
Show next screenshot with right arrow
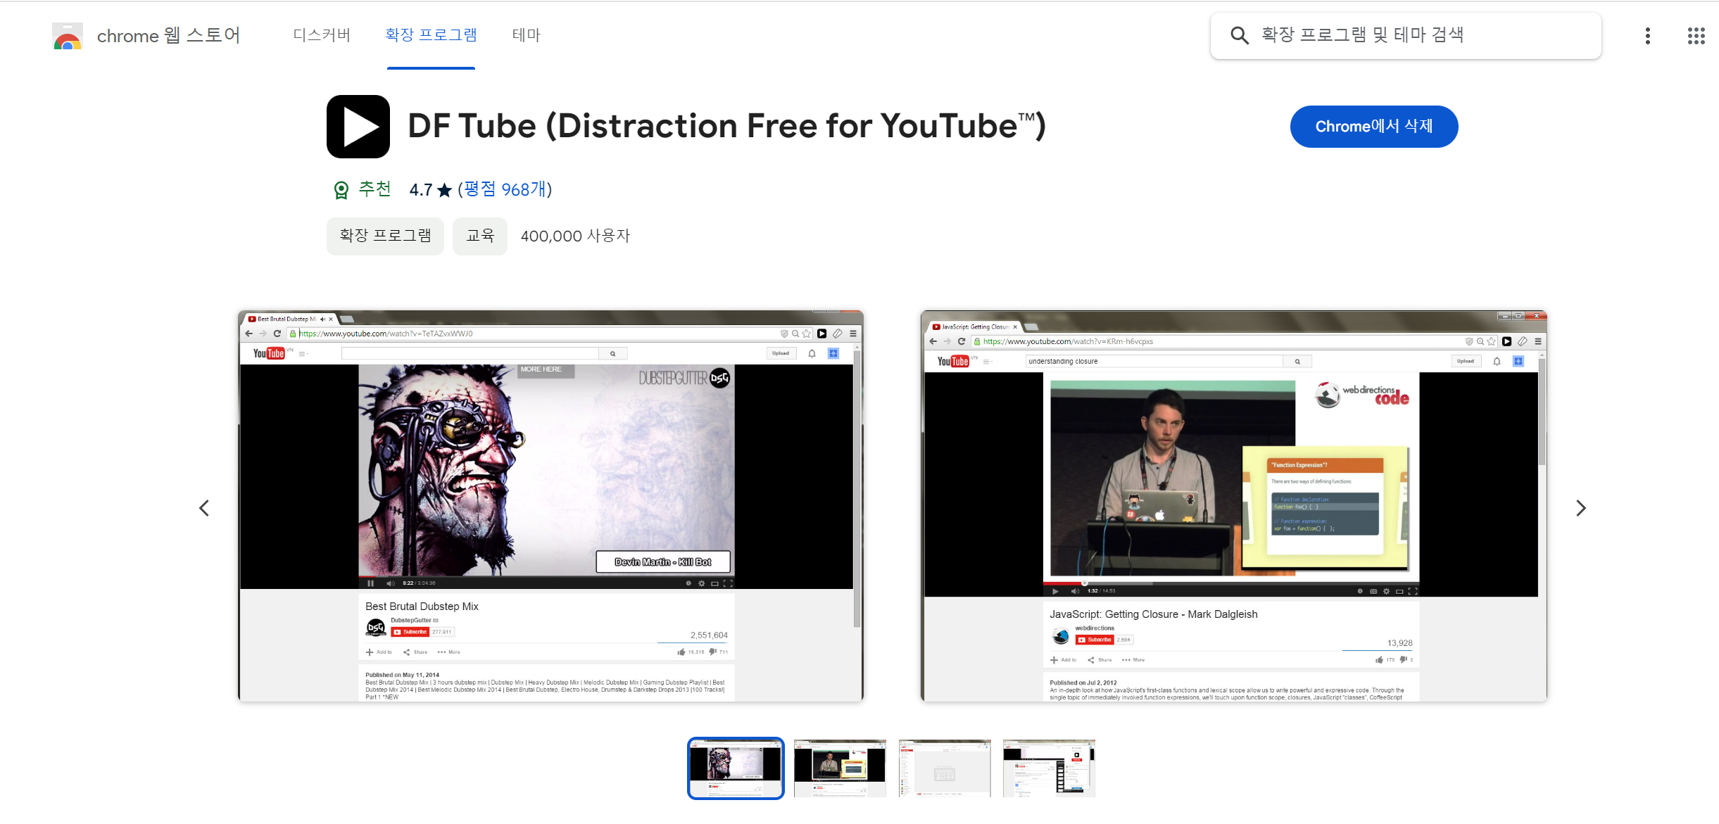pyautogui.click(x=1580, y=508)
